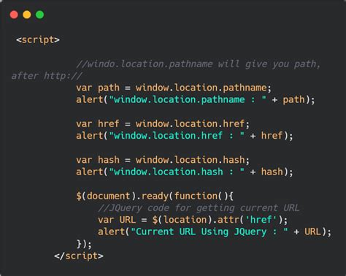Click the line "var path = window.location.pathname;"
The image size is (346, 276).
click(x=174, y=88)
